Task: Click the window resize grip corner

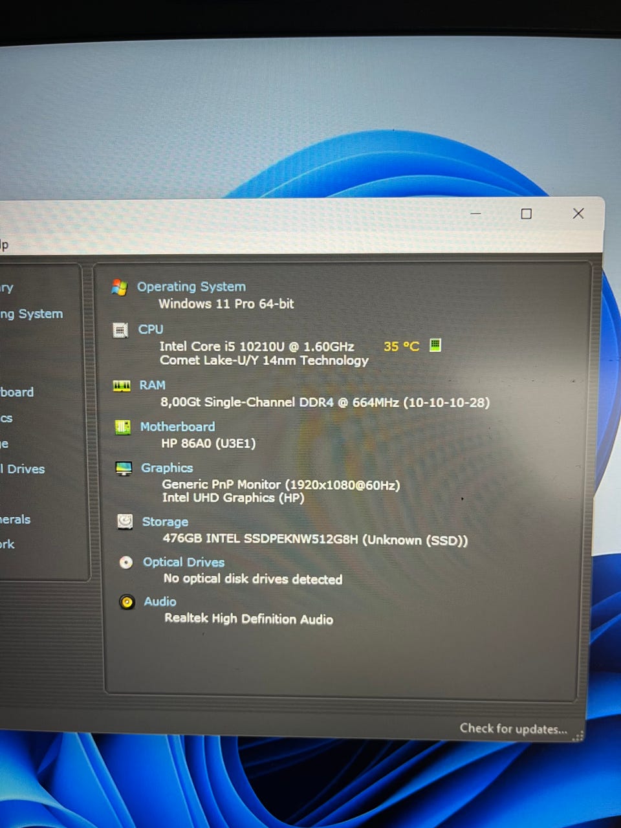Action: pos(578,736)
